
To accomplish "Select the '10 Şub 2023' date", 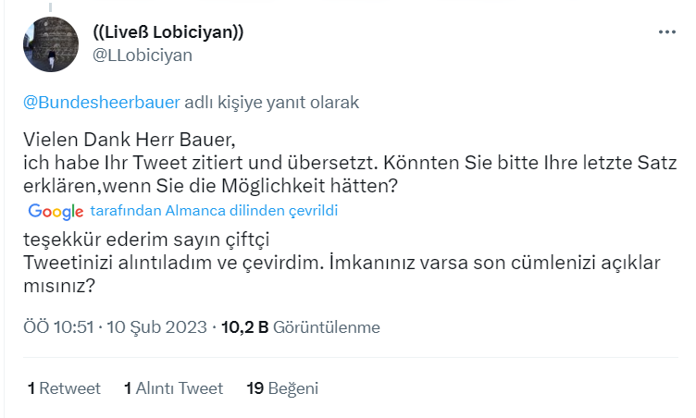I will coord(158,327).
